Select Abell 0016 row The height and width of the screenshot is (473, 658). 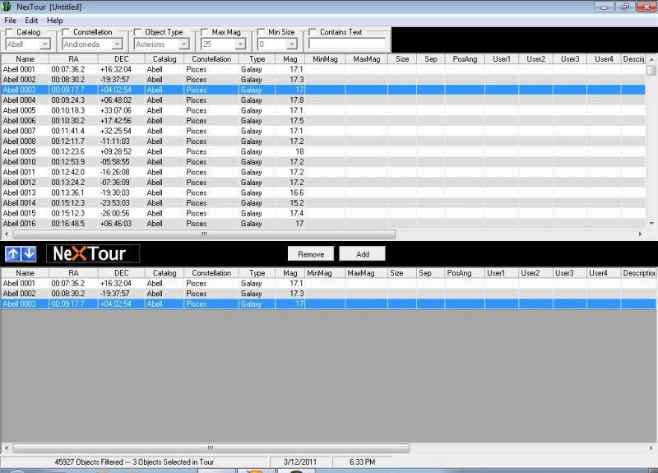(323, 223)
